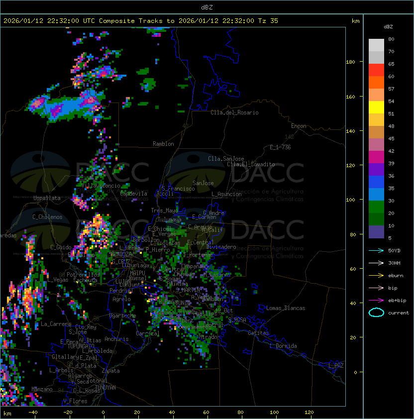The image size is (414, 419).
Task: Click the cyan 50YD arrow in legend
Action: [376, 250]
